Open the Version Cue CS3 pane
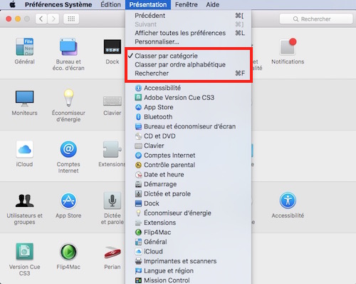 point(24,252)
